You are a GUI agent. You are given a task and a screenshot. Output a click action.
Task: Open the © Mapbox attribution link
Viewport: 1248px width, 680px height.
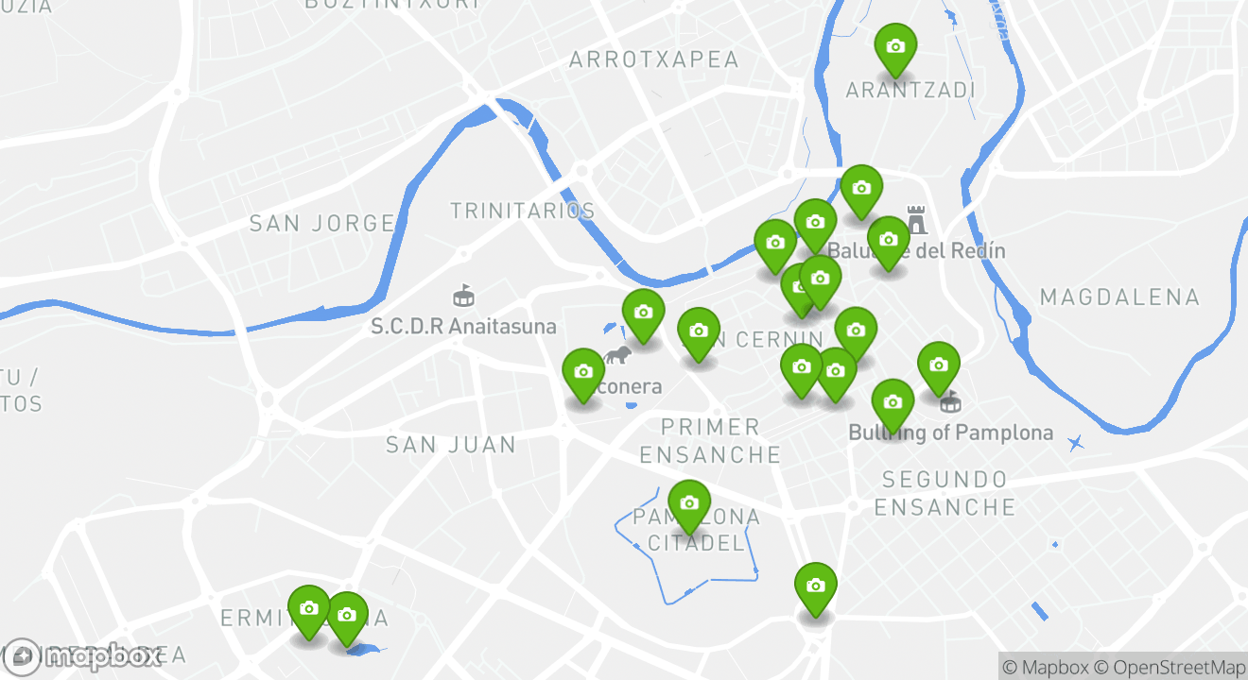1046,667
